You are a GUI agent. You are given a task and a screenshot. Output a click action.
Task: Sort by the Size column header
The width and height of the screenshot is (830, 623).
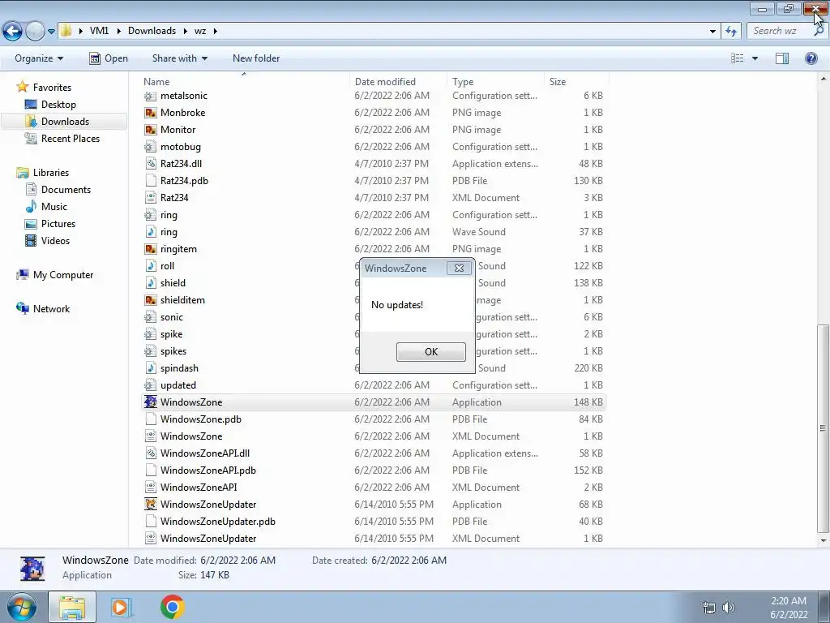576,82
